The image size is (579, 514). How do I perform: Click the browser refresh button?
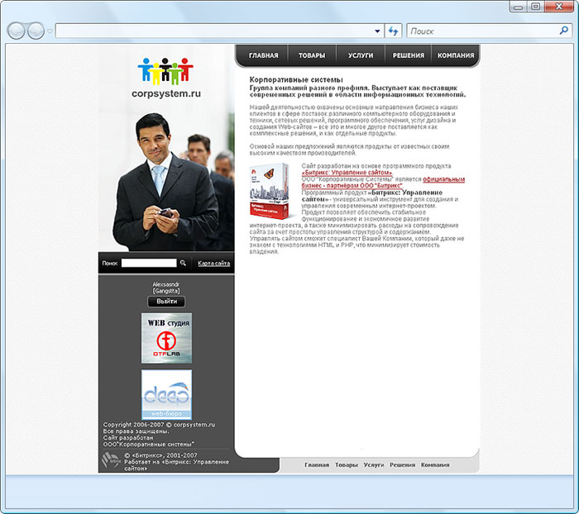393,31
